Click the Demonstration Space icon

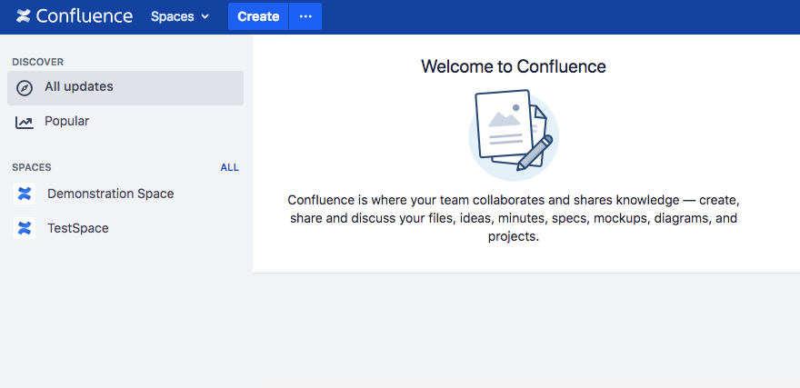pyautogui.click(x=25, y=194)
